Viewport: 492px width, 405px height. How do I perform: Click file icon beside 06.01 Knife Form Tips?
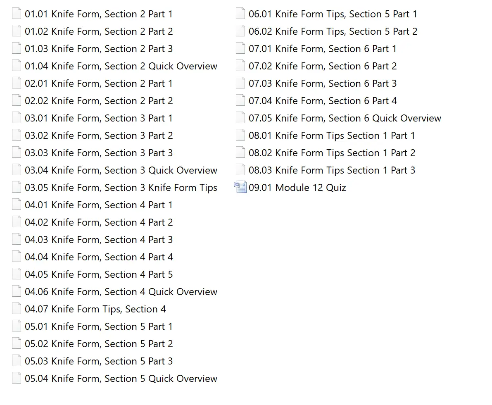(240, 14)
